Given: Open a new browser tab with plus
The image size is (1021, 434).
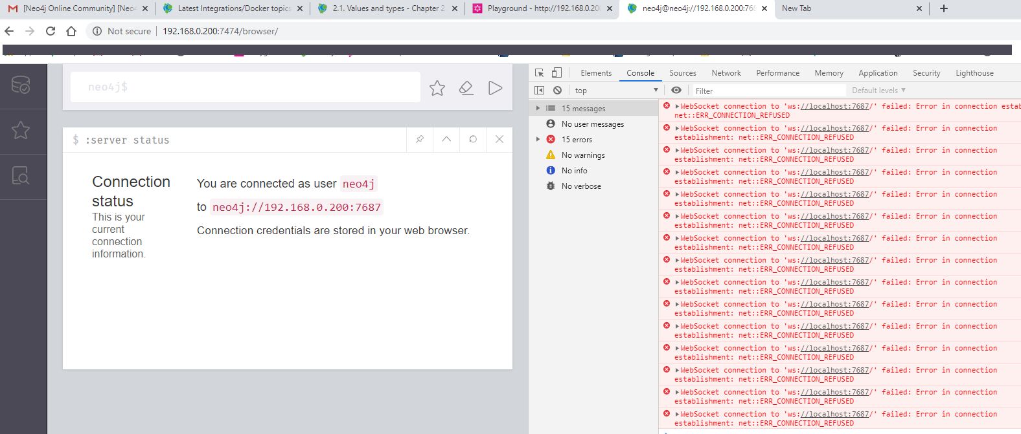Looking at the screenshot, I should coord(943,8).
